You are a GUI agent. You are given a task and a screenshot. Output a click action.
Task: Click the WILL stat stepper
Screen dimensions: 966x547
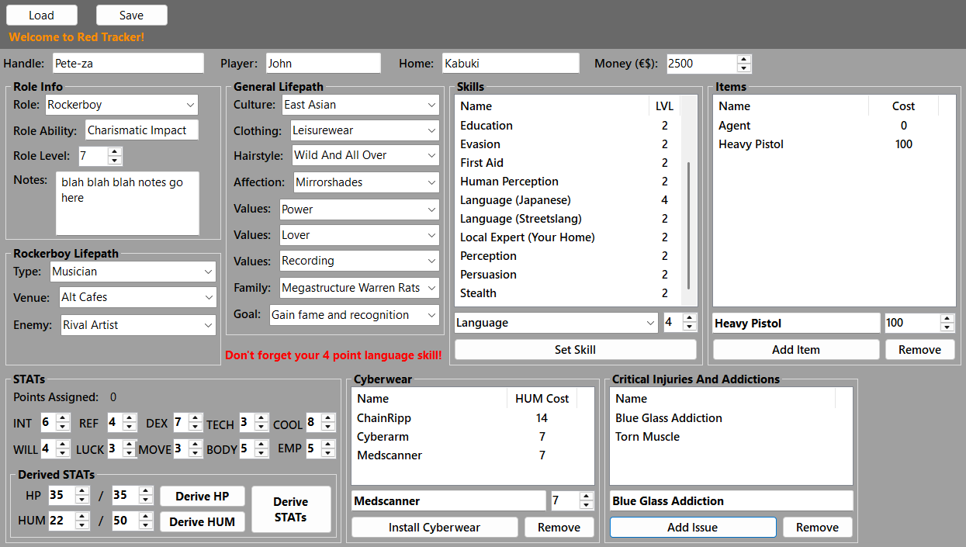click(55, 448)
